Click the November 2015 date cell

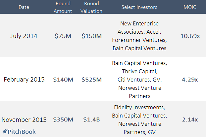point(24,120)
